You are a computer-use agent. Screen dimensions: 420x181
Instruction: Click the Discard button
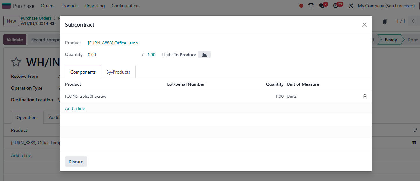click(x=76, y=162)
